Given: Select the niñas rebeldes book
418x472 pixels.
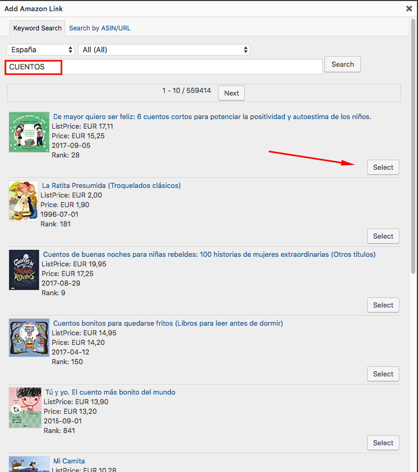Looking at the screenshot, I should click(383, 305).
